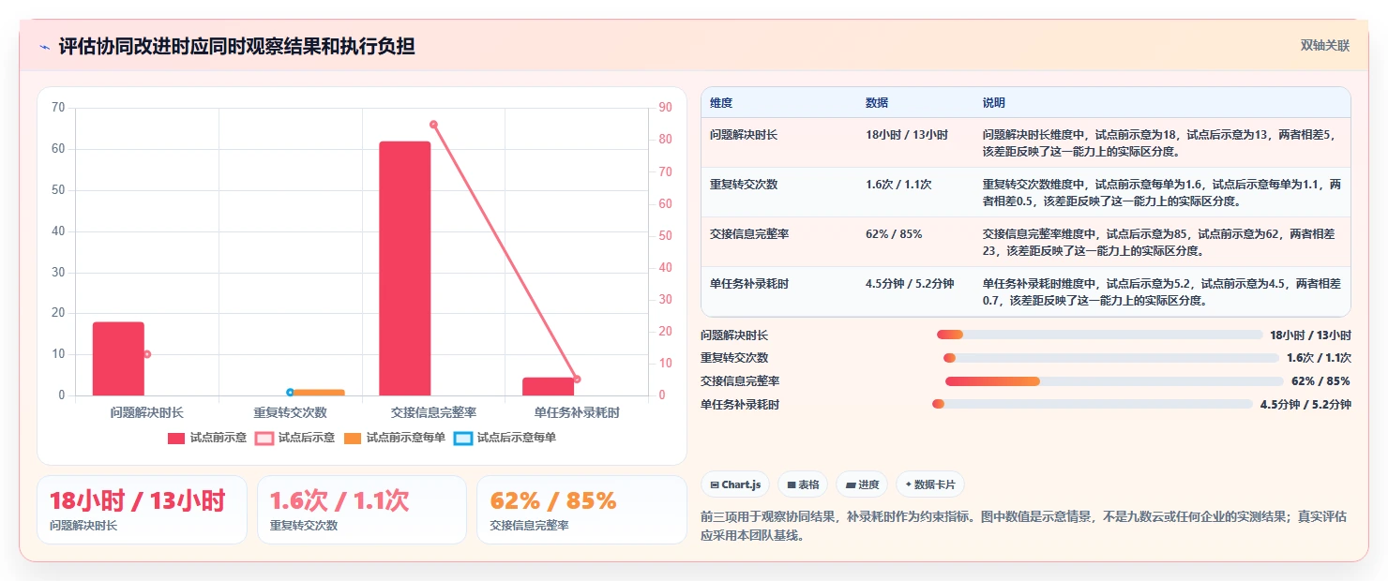Screen dimensions: 1388x581
Task: Click the 交接信息完整率 red bar in chart
Action: tap(405, 268)
